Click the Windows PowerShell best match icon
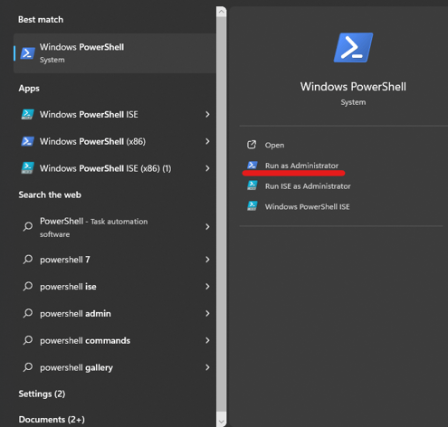This screenshot has height=427, width=448. click(27, 53)
